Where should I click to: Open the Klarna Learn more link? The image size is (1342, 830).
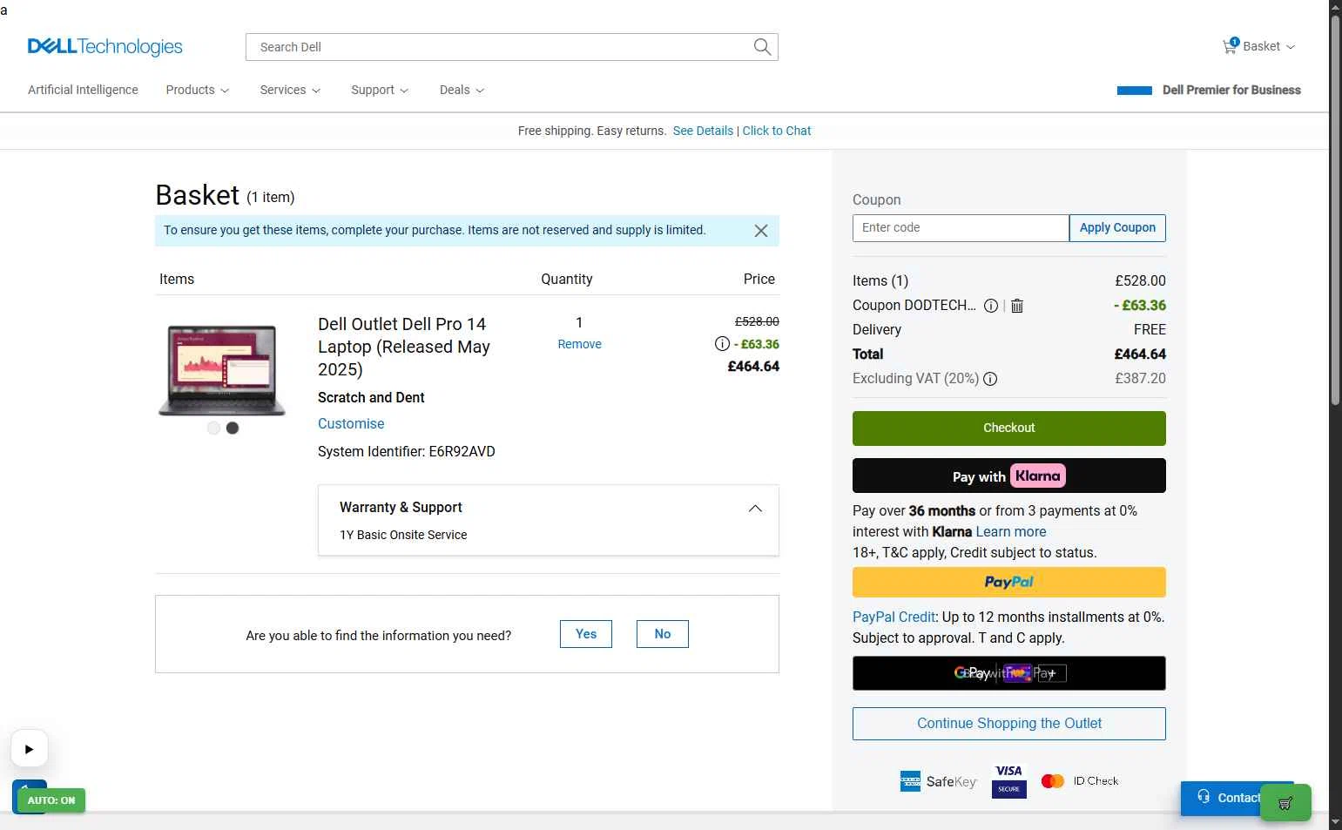point(1011,532)
